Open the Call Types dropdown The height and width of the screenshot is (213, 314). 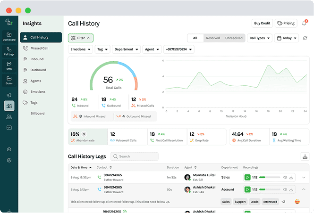point(260,38)
